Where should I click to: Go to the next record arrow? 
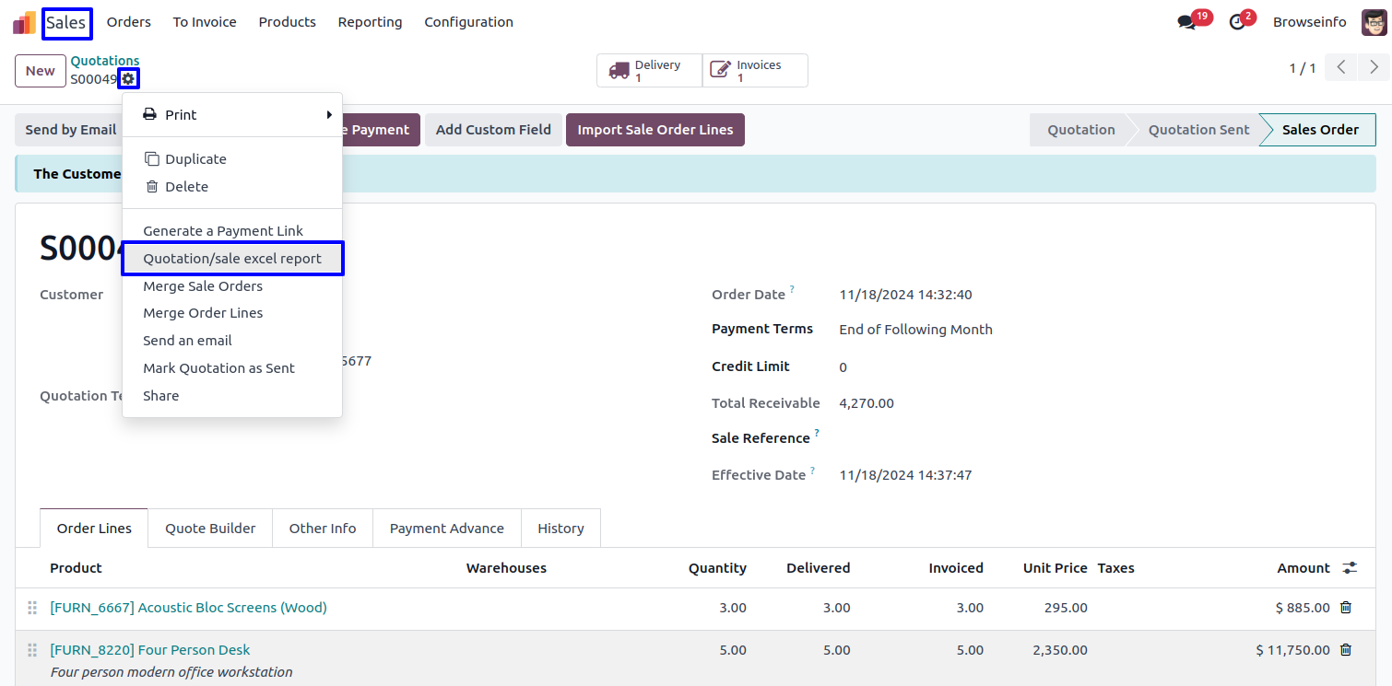[x=1374, y=67]
